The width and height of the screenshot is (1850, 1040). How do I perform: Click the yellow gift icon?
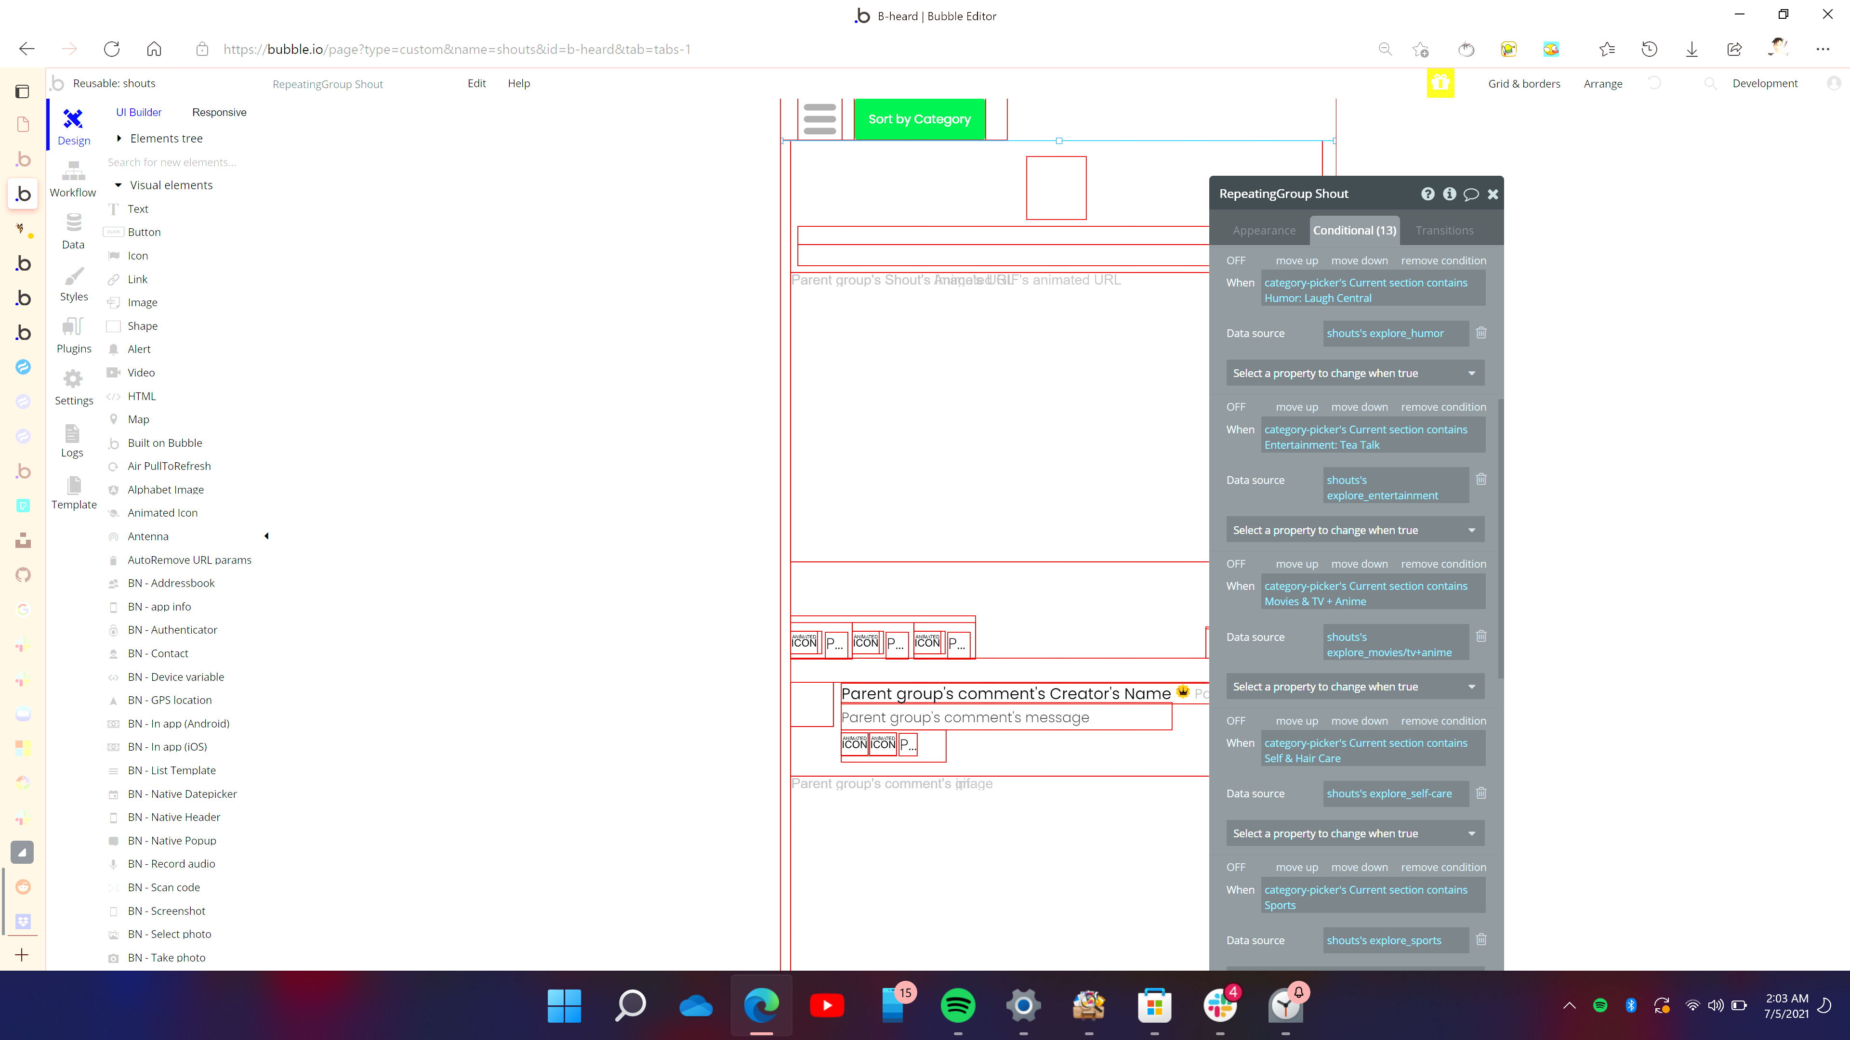pyautogui.click(x=1440, y=83)
